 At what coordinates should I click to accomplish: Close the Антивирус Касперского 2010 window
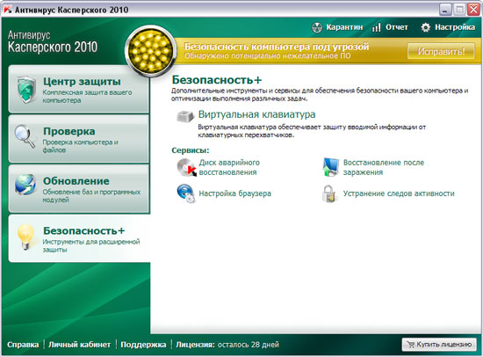pyautogui.click(x=473, y=10)
